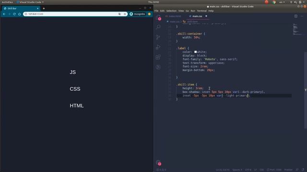
Task: Open the system status menu in top bar
Action: (298, 2)
